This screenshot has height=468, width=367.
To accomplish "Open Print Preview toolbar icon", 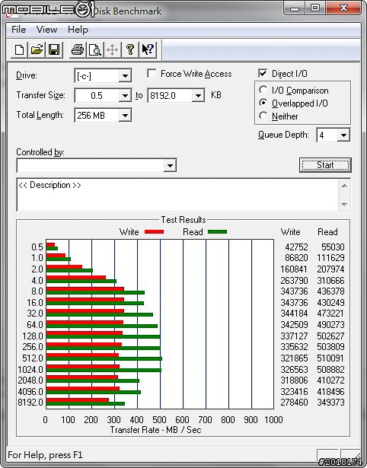I will pyautogui.click(x=95, y=49).
